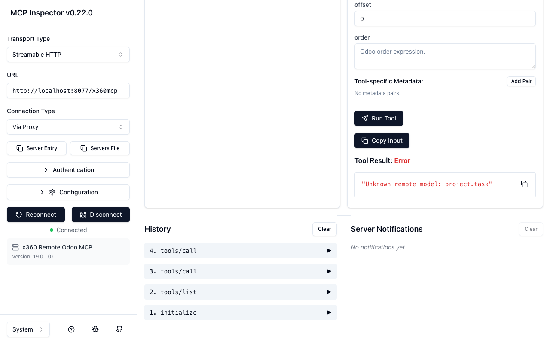
Task: Open the bug report icon
Action: 95,329
